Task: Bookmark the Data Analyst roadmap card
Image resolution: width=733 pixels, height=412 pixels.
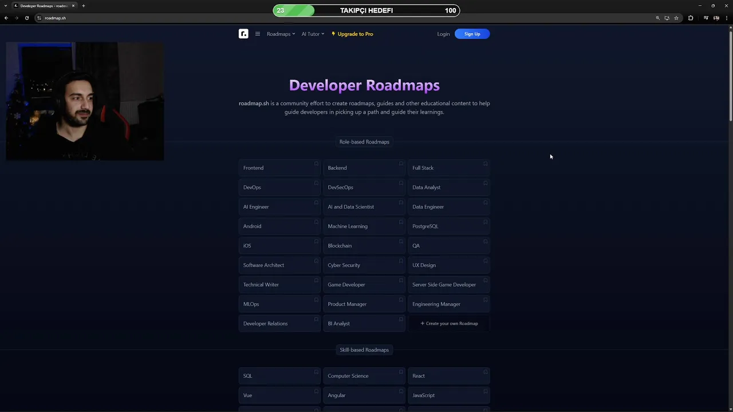Action: pyautogui.click(x=485, y=183)
